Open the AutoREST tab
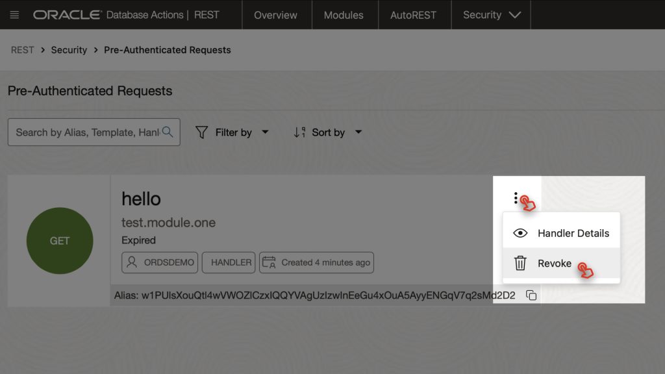This screenshot has height=374, width=665. point(413,15)
